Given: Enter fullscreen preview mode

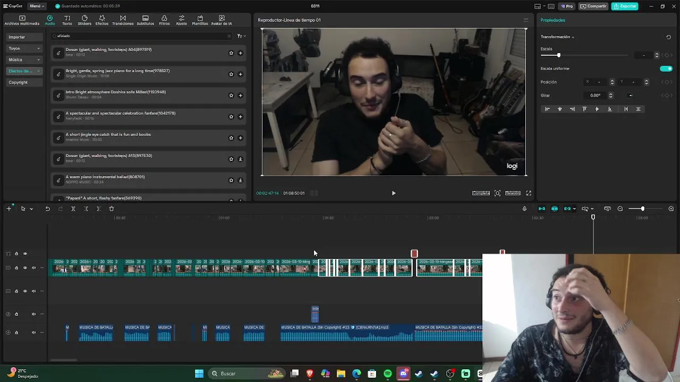Looking at the screenshot, I should click(529, 193).
